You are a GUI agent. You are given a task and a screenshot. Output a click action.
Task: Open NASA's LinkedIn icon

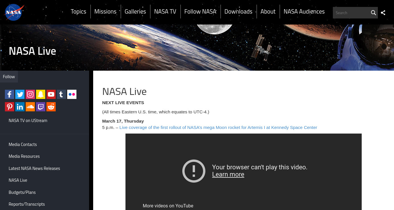[x=20, y=107]
